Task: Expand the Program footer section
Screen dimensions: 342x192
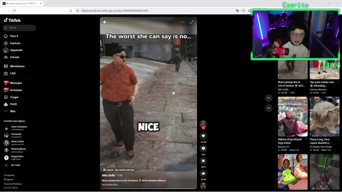Action: (9, 179)
